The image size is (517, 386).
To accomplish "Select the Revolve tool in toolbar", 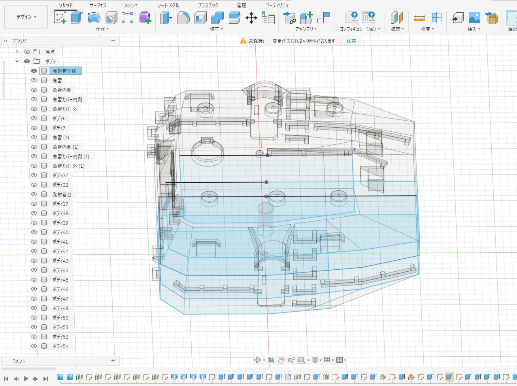I will [x=94, y=18].
